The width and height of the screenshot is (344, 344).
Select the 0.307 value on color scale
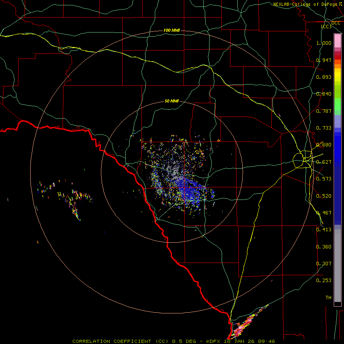pos(324,264)
